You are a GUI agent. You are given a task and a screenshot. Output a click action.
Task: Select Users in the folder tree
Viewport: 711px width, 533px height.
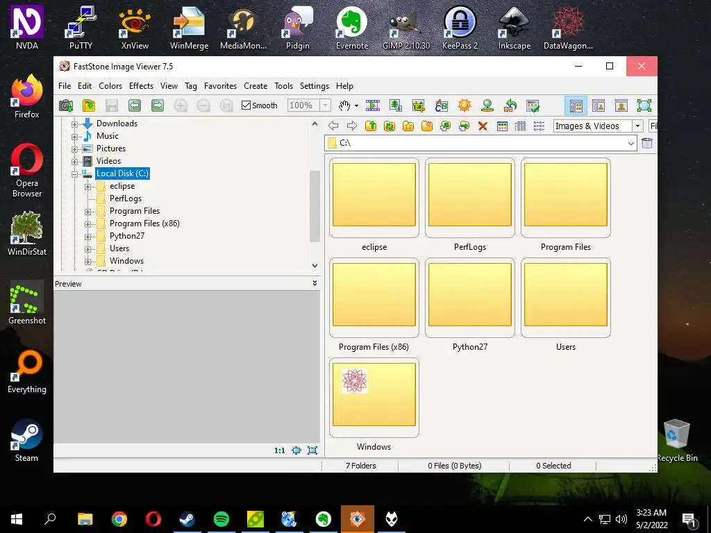pos(119,248)
